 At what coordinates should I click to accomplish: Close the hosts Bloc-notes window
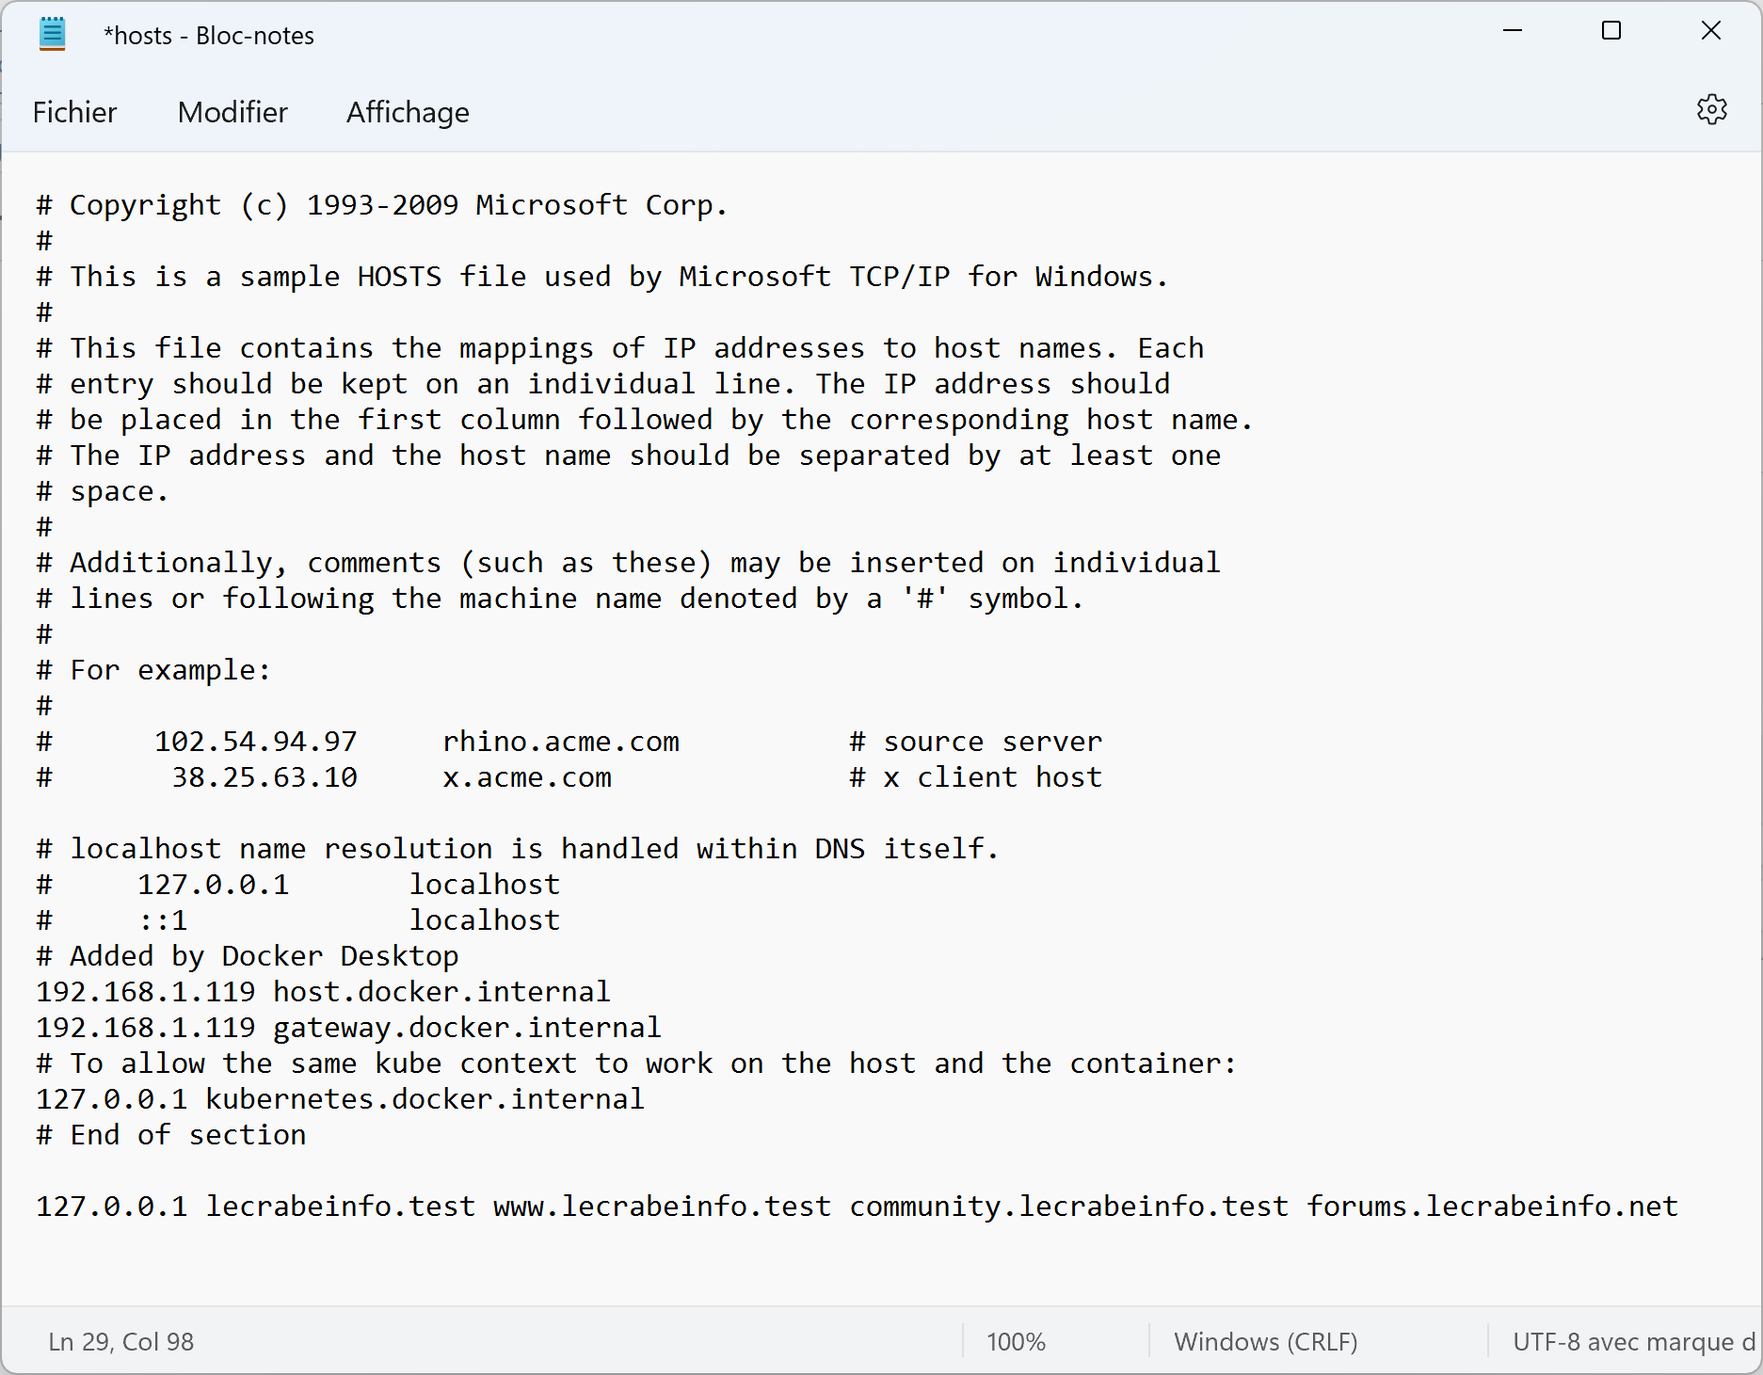coord(1711,31)
